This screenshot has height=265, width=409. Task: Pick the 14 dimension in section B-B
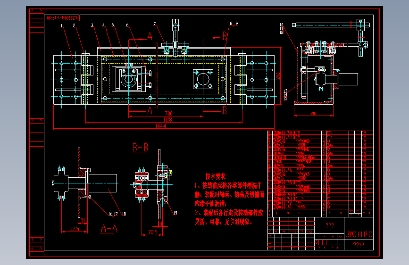(160, 224)
